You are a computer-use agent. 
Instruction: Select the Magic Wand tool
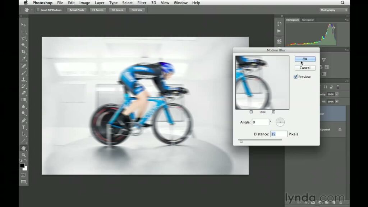coord(24,45)
